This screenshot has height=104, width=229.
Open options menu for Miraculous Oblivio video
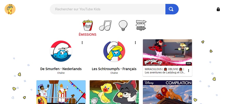(x=189, y=71)
